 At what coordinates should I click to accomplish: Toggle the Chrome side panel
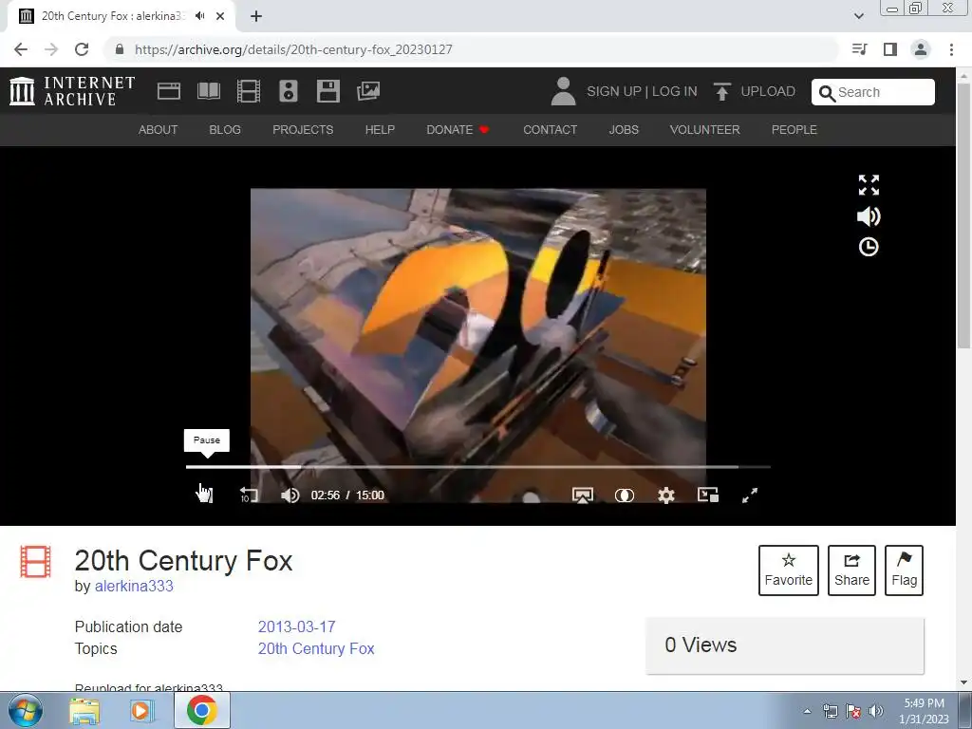[890, 49]
